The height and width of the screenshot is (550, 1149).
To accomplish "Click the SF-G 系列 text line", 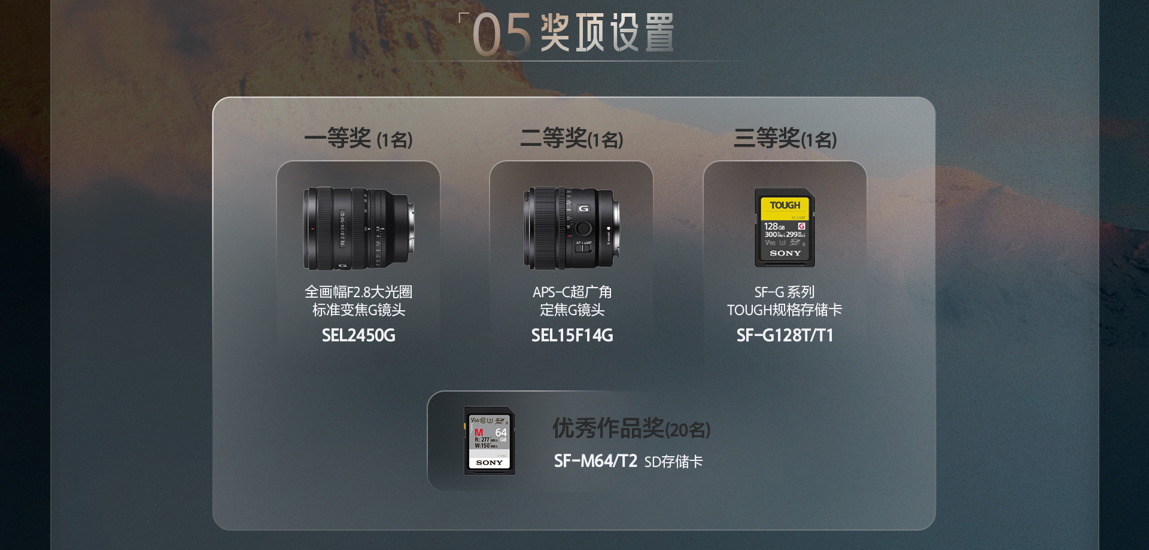I will pos(785,292).
